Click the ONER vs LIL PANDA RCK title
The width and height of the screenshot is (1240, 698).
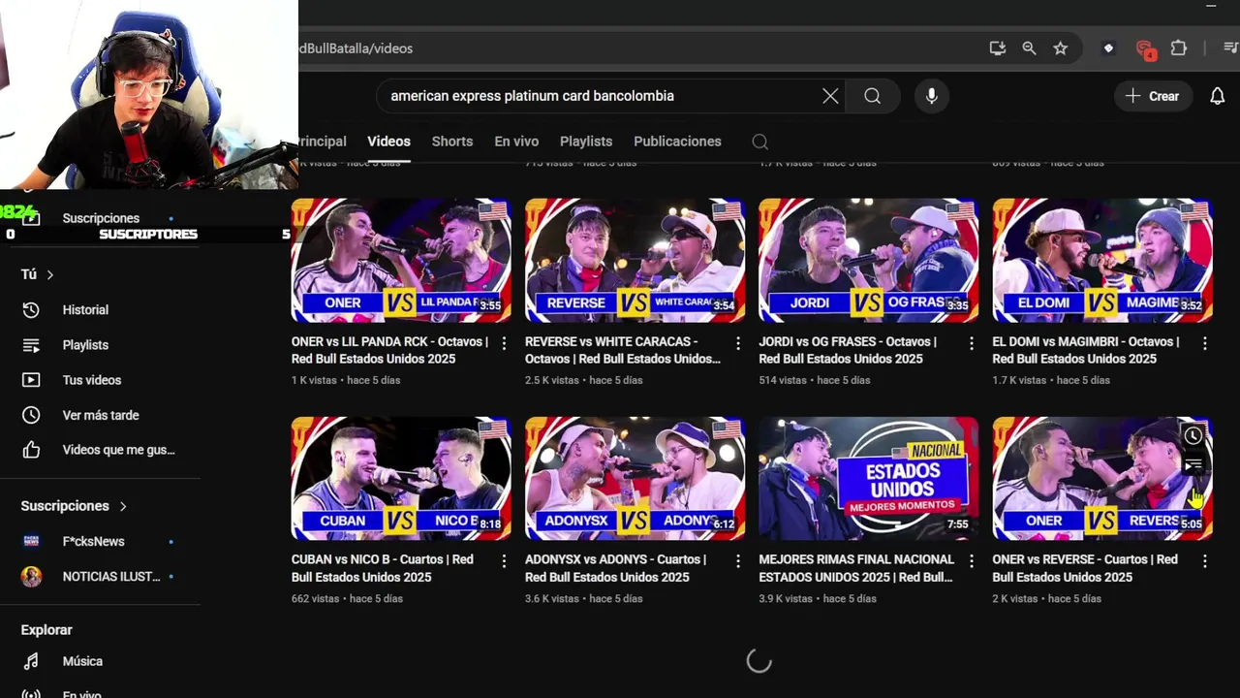389,350
